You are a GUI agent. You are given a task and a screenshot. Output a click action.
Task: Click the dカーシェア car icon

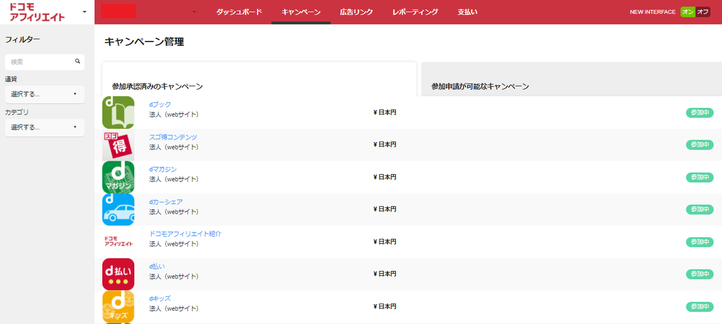point(118,210)
